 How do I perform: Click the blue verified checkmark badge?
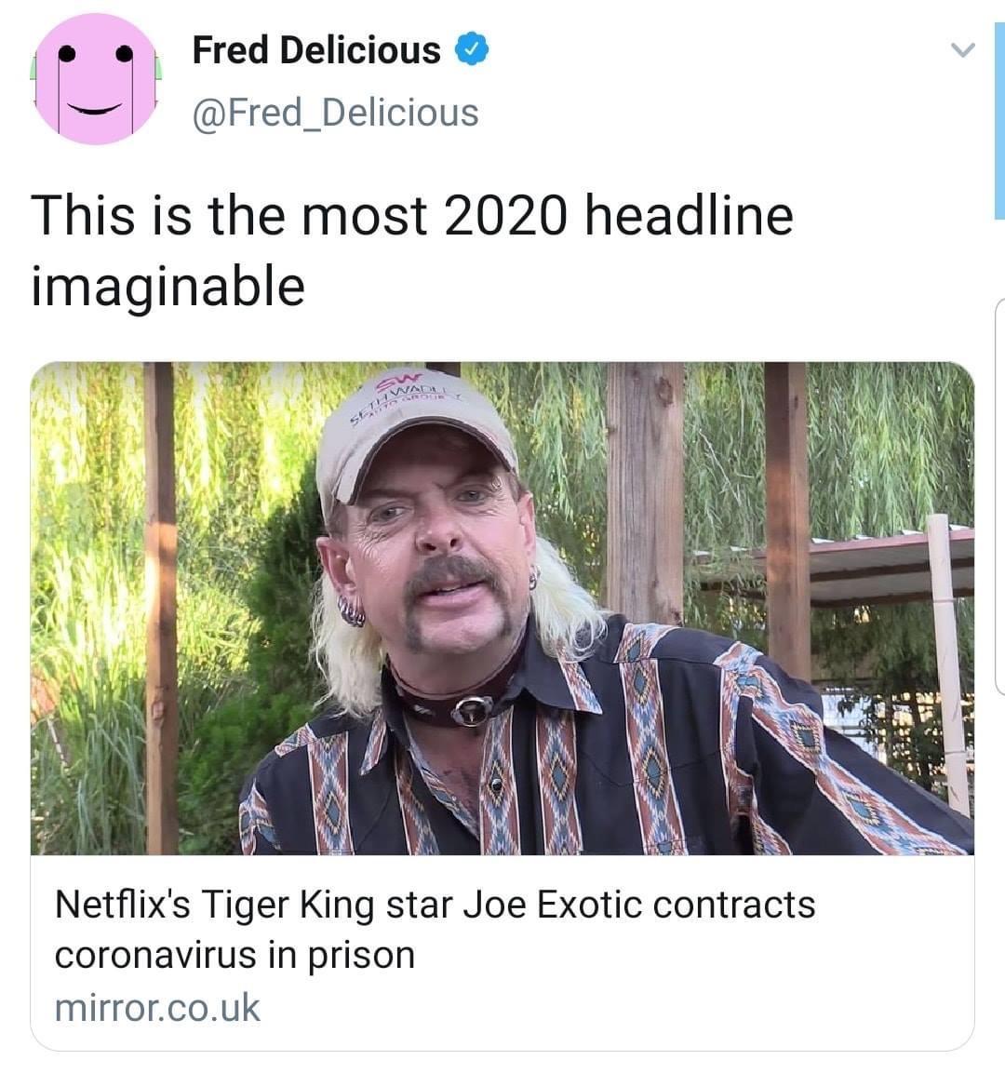(472, 49)
